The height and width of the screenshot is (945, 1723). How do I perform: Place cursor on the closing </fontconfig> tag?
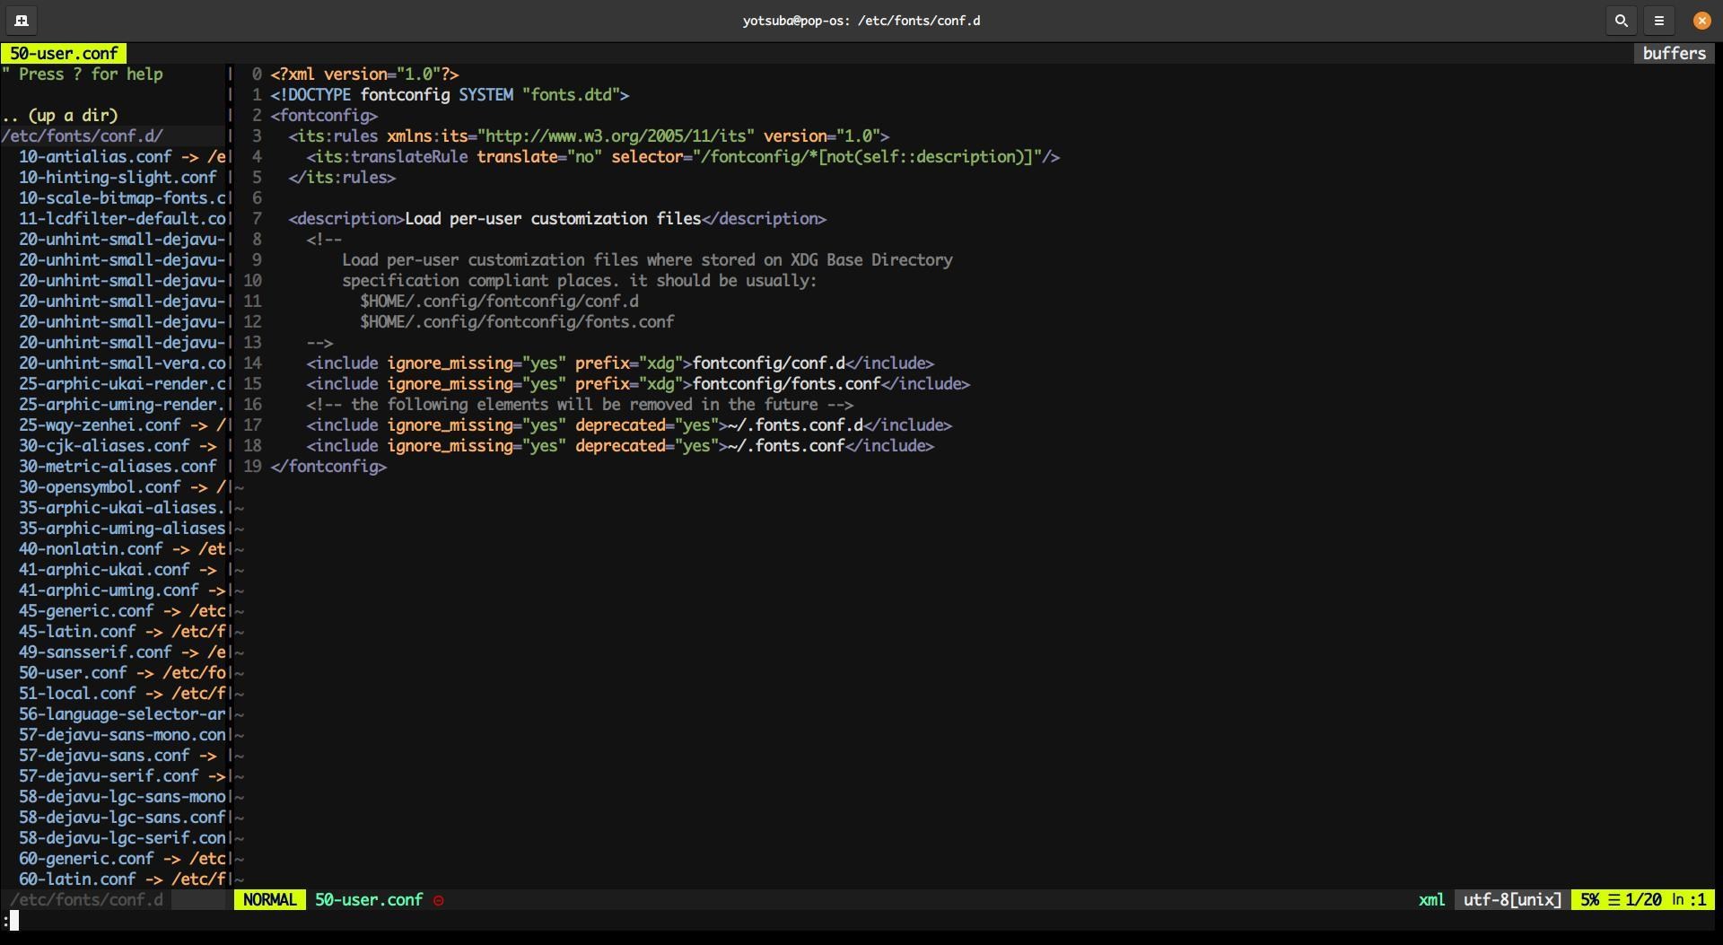click(328, 466)
